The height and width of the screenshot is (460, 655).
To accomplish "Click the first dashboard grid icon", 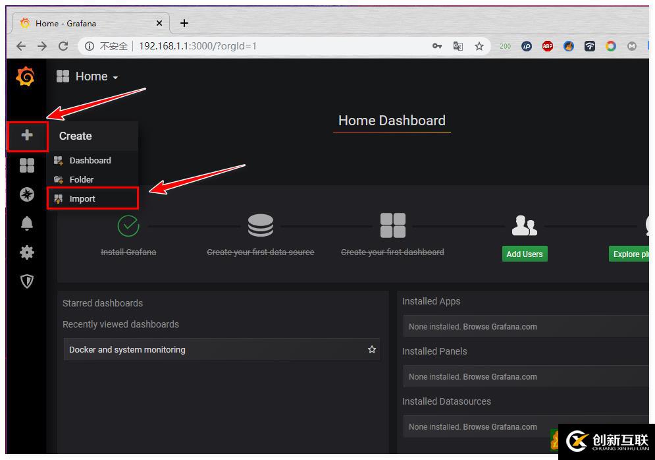I will pos(392,225).
